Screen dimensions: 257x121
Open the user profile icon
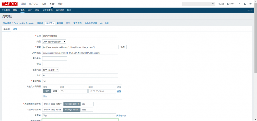tap(245, 4)
